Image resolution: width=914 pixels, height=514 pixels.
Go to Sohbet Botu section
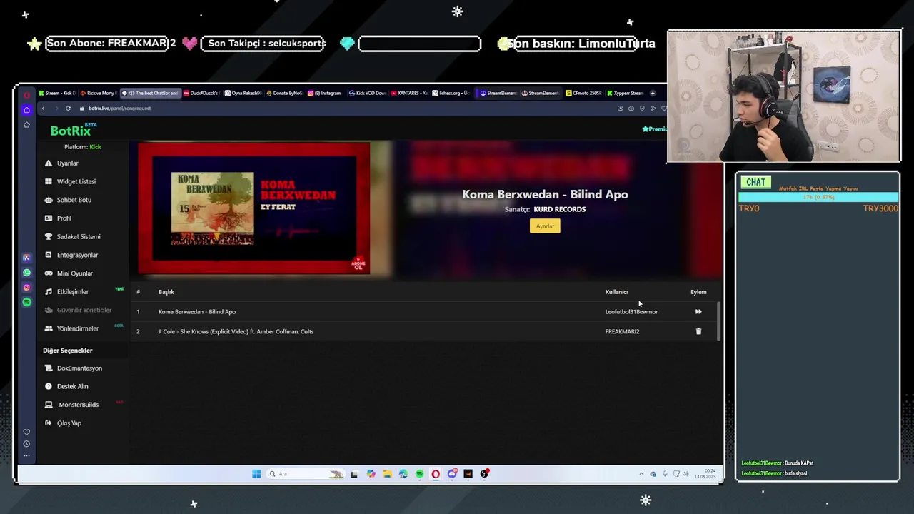coord(74,200)
